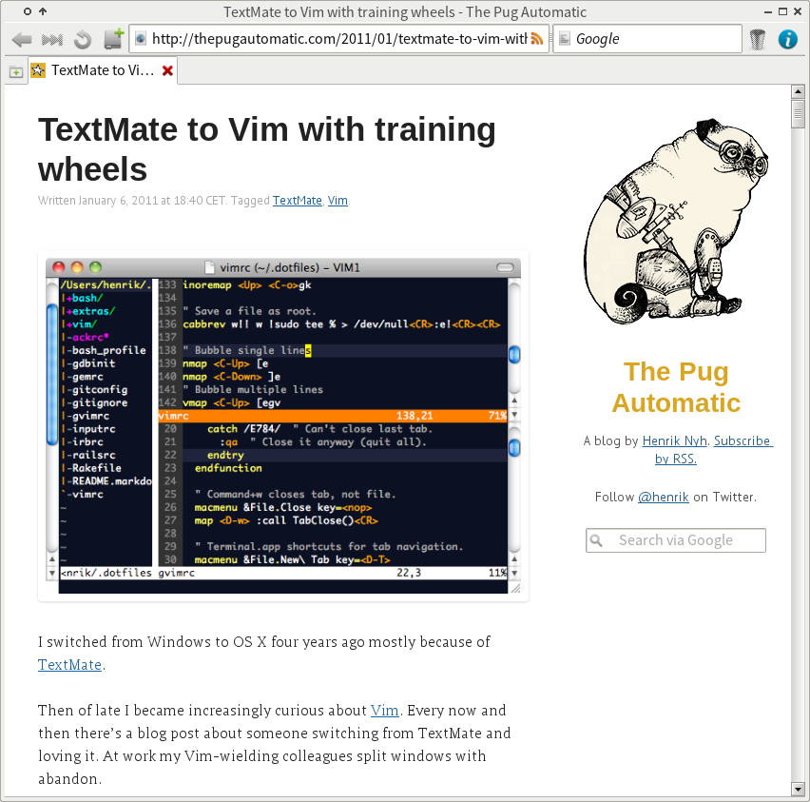This screenshot has height=802, width=810.
Task: Click the page scrollbar up arrow
Action: (x=799, y=92)
